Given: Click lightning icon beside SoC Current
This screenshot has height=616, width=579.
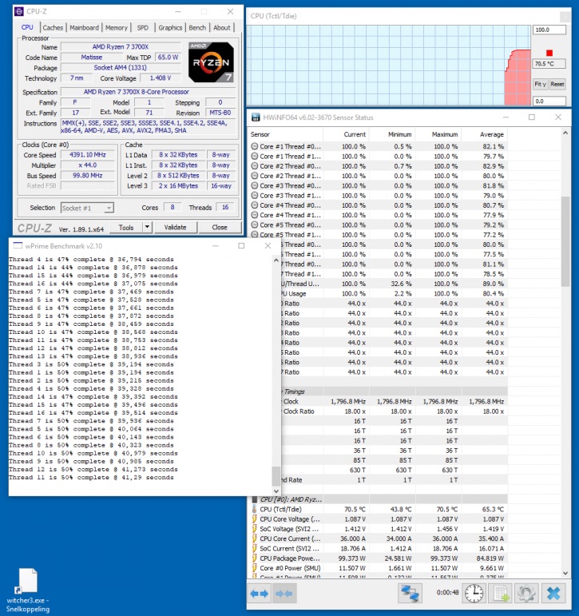Looking at the screenshot, I should click(x=255, y=548).
